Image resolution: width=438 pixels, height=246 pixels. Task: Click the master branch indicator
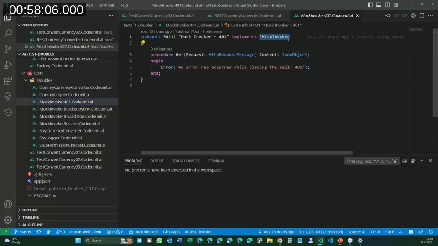pyautogui.click(x=23, y=232)
